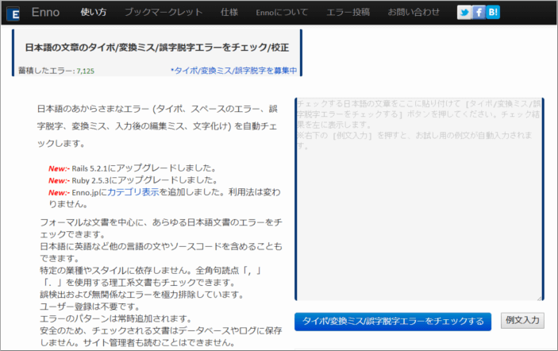
Task: Click the ユーザー登録は不要です。 line
Action: coord(90,307)
